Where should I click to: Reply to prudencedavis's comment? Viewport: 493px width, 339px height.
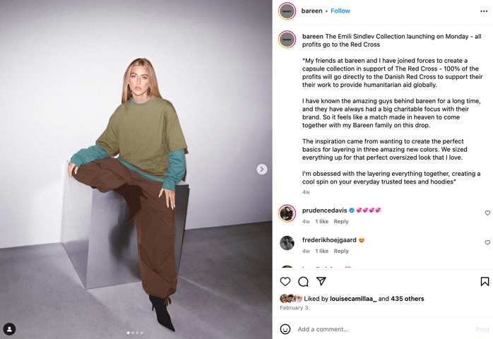click(x=341, y=221)
